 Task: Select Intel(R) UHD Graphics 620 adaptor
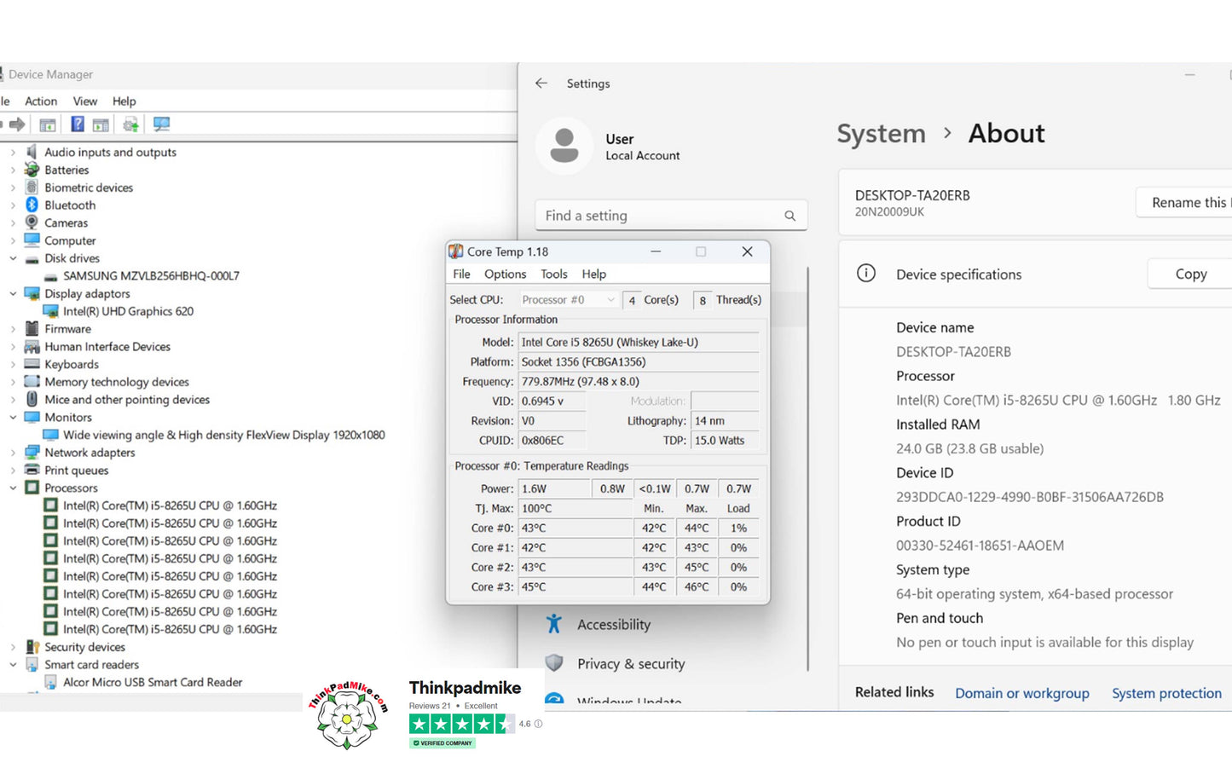tap(128, 311)
